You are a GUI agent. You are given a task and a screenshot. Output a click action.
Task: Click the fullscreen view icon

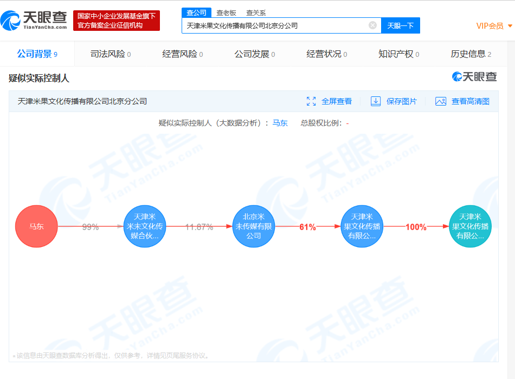click(x=311, y=101)
